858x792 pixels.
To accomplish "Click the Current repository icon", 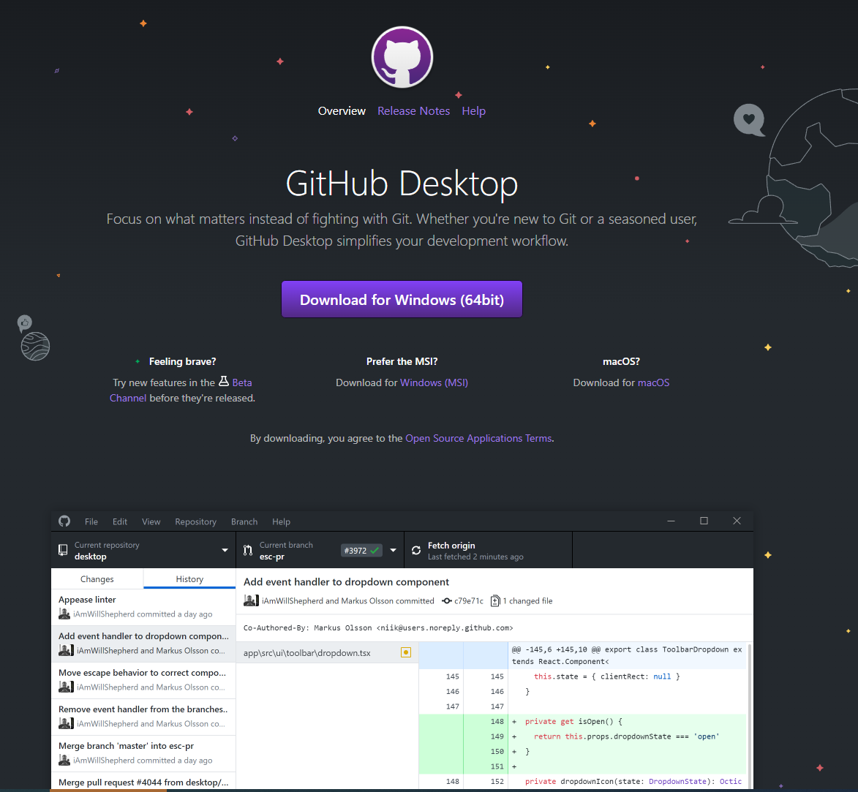I will pos(63,550).
